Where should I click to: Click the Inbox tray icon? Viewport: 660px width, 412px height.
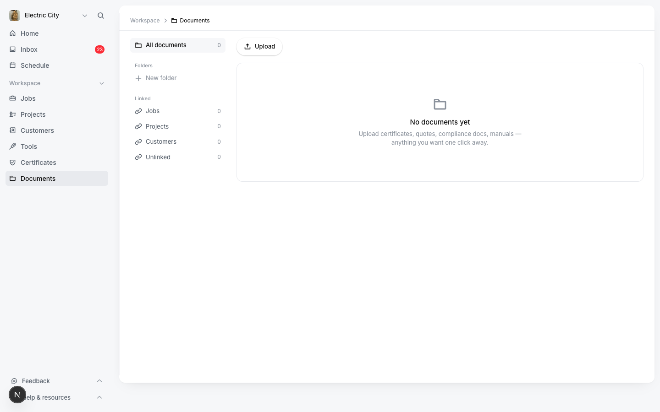tap(13, 49)
